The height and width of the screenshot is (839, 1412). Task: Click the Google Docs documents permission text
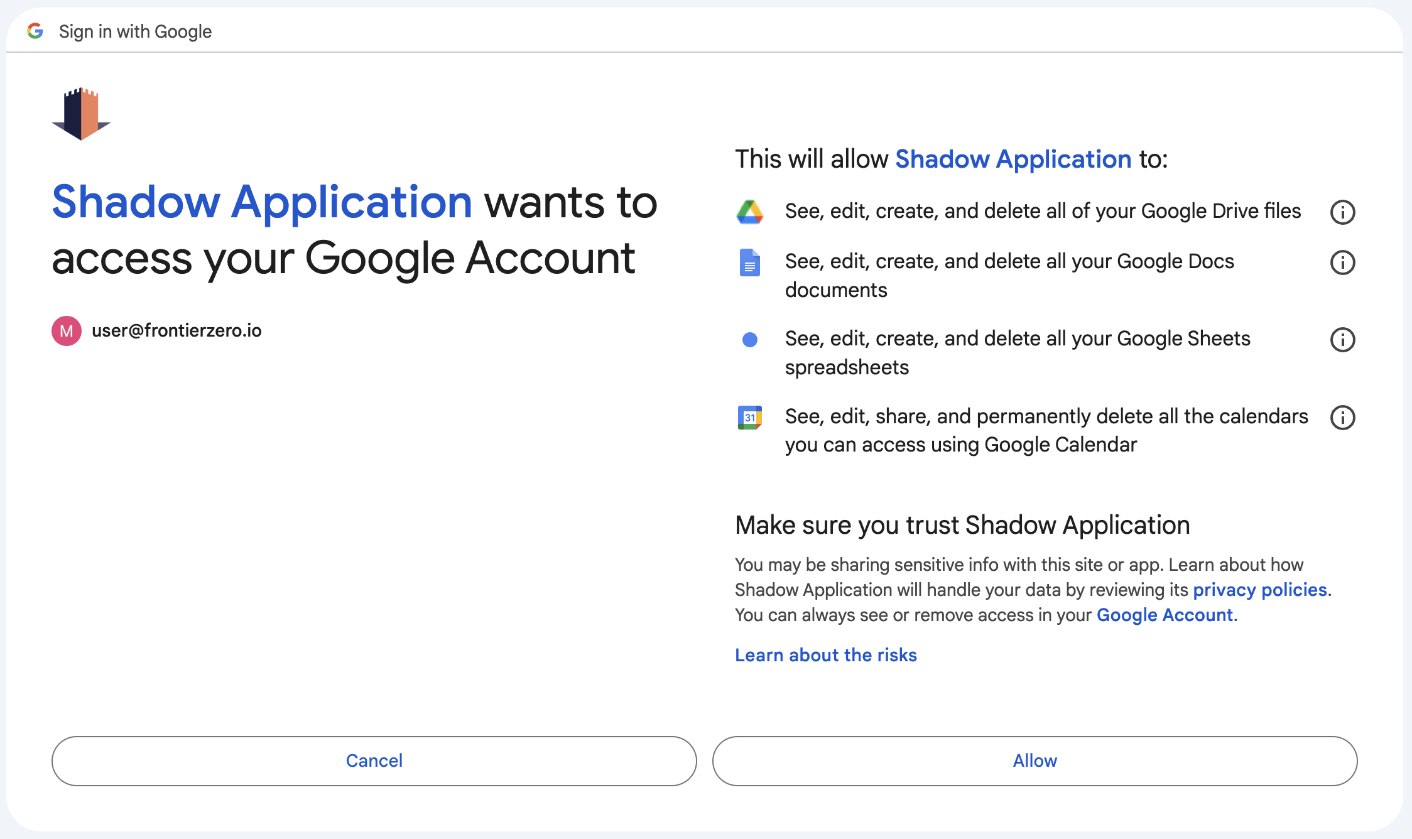[x=1009, y=276]
